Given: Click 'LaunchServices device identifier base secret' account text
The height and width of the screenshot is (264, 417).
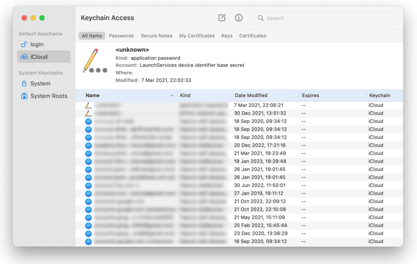Looking at the screenshot, I should (192, 65).
